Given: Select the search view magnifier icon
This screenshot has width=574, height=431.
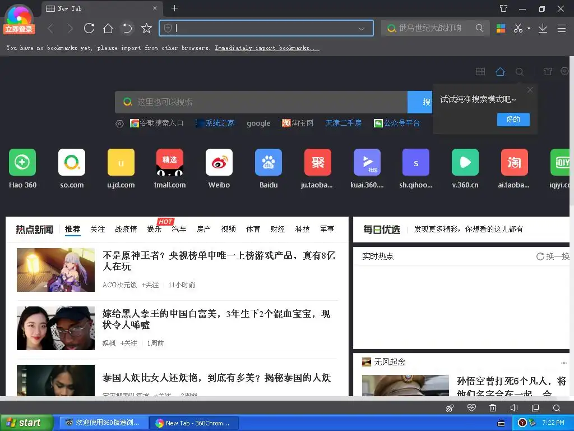Looking at the screenshot, I should (x=520, y=72).
